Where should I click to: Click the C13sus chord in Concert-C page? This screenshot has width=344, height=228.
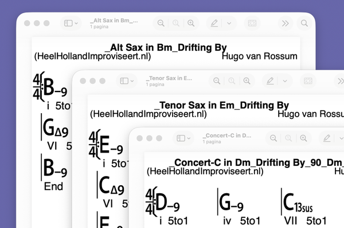[298, 202]
